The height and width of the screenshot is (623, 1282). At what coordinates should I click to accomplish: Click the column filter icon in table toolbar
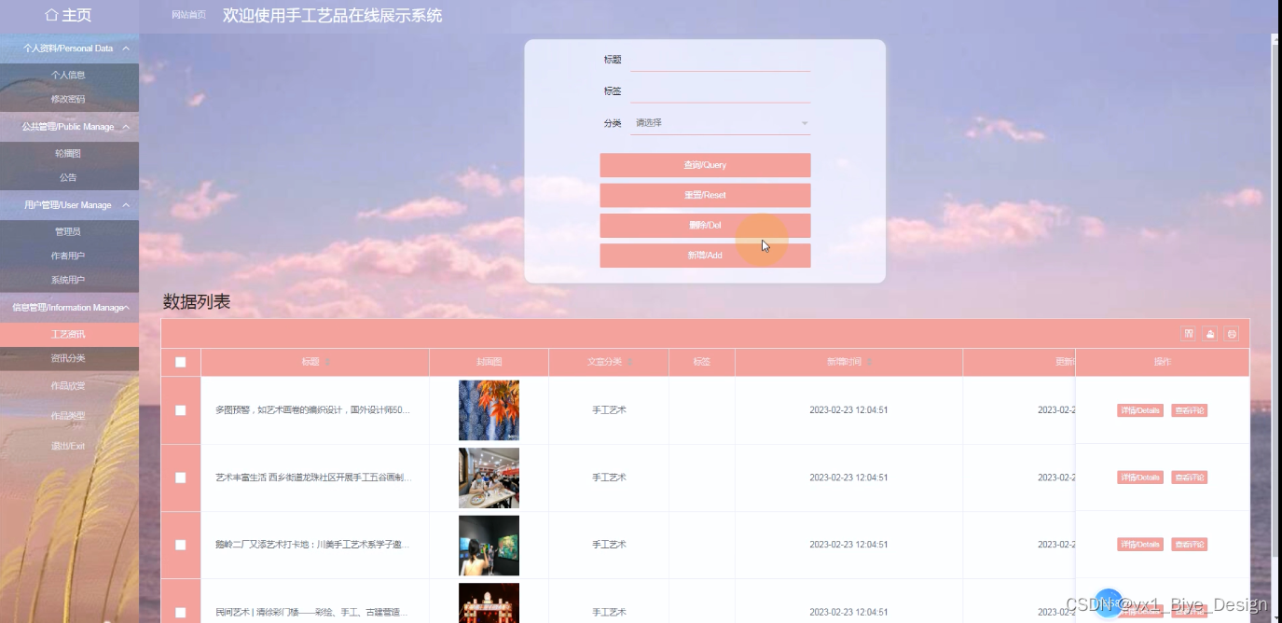point(1189,334)
